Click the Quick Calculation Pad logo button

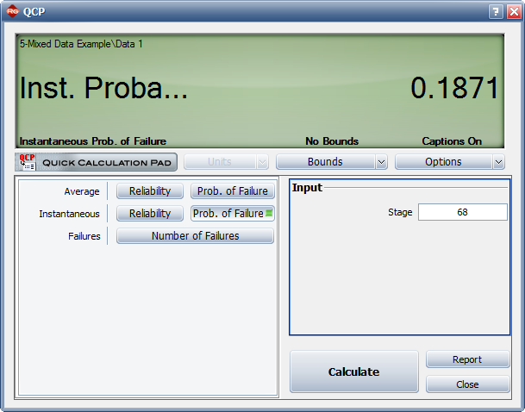[96, 162]
